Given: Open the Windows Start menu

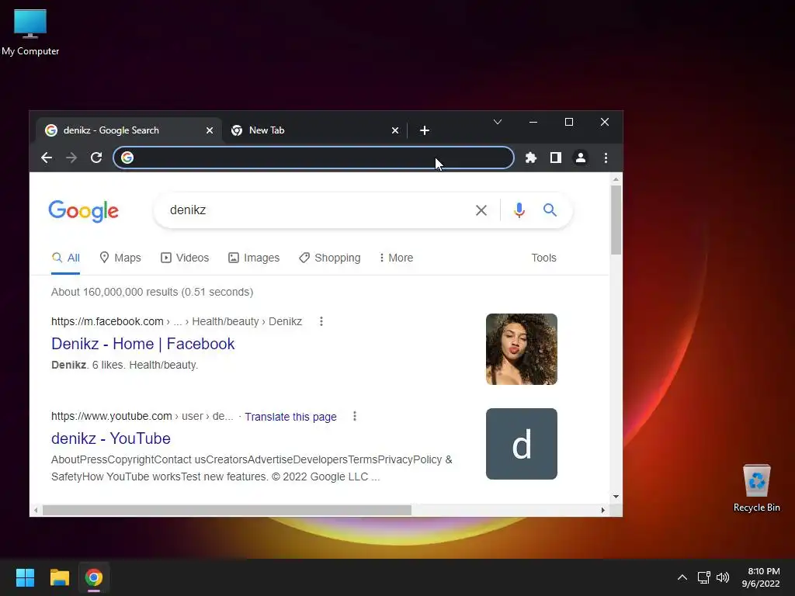Looking at the screenshot, I should coord(25,577).
